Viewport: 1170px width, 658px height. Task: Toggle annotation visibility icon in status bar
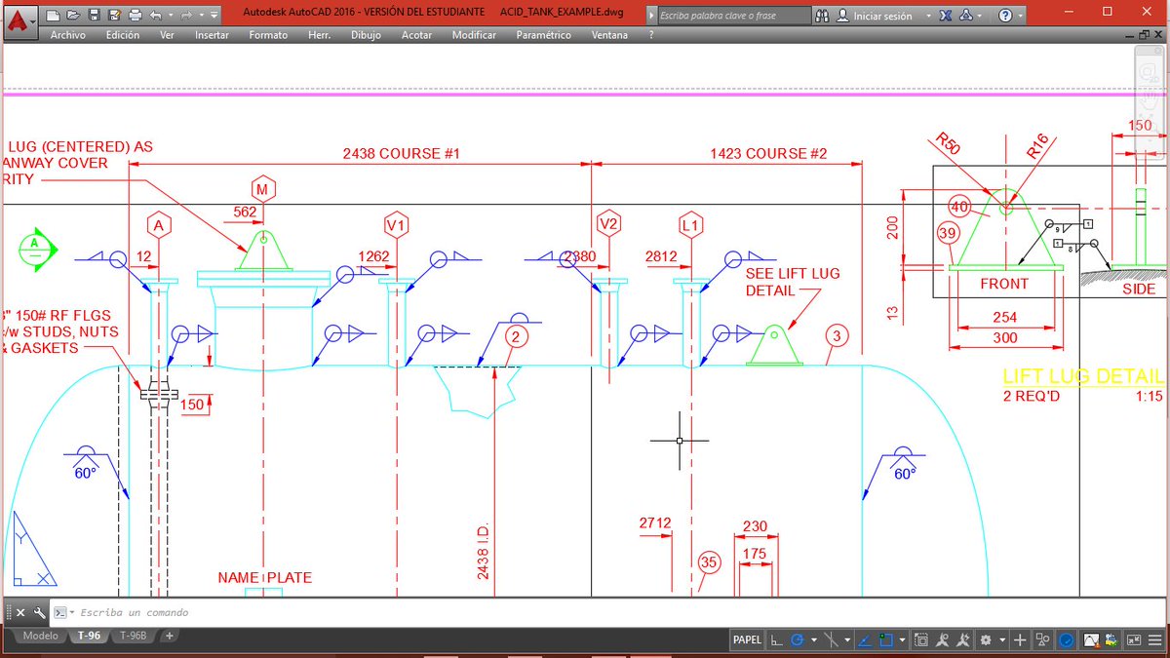click(x=943, y=640)
